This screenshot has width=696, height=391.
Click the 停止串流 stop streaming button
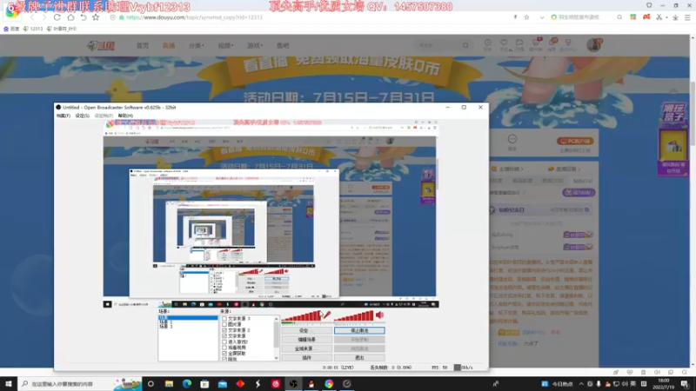(359, 330)
